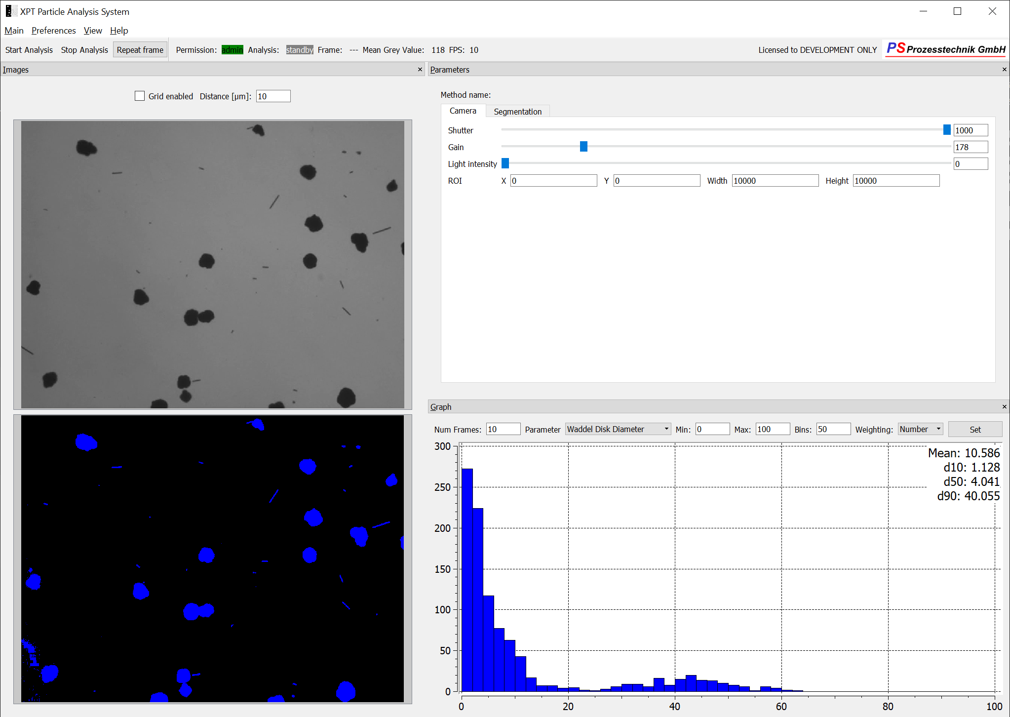1010x717 pixels.
Task: Click the Shutter slider handle
Action: (946, 130)
